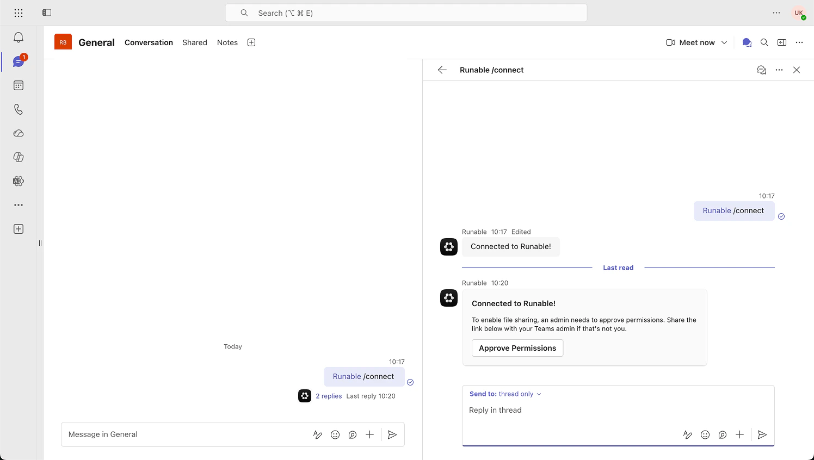Open Settings and more ellipsis near profile

pyautogui.click(x=776, y=13)
